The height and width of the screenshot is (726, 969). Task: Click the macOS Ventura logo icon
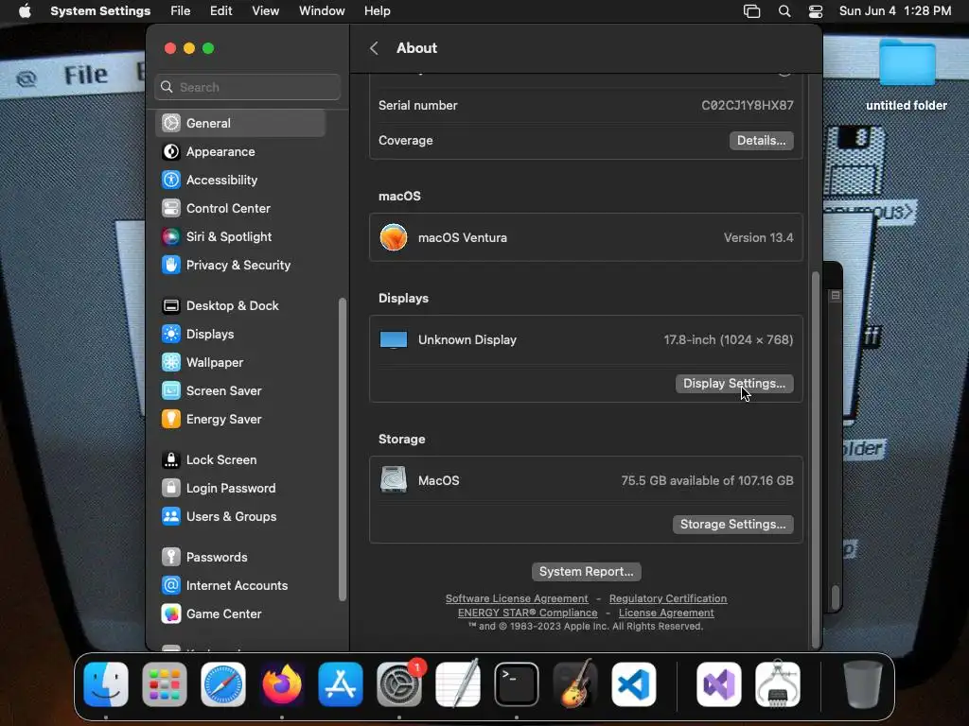[x=394, y=237]
